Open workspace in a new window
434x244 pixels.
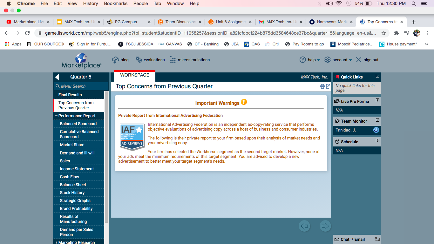(x=328, y=86)
